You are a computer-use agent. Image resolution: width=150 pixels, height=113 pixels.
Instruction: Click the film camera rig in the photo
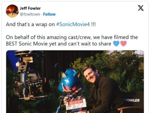30,75
